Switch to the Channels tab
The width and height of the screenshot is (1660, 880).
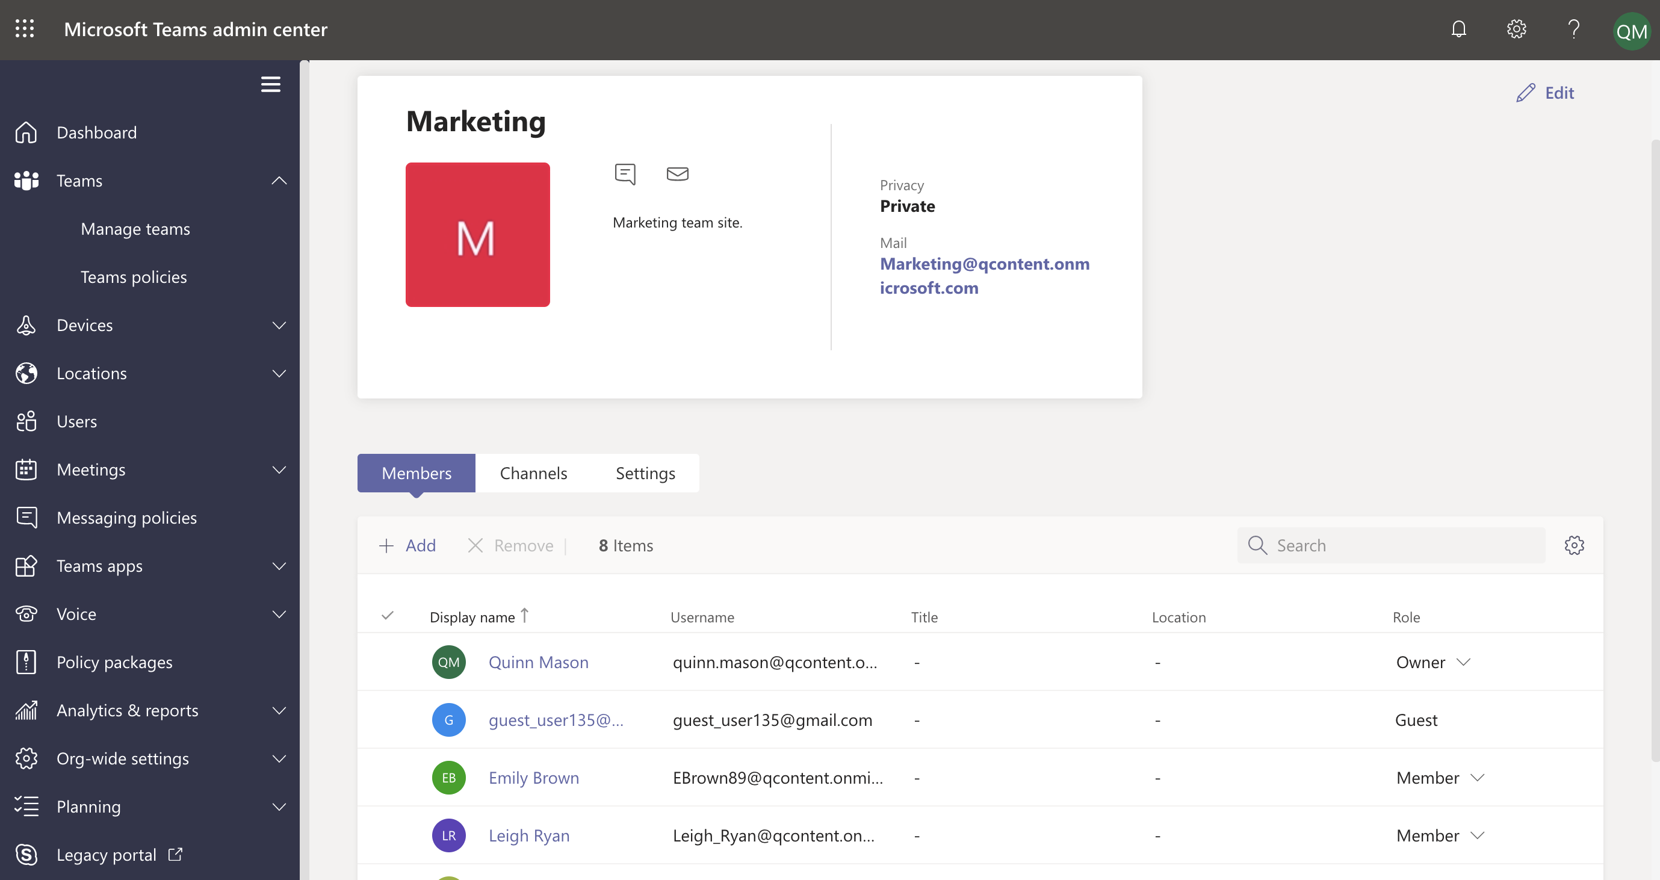point(533,472)
